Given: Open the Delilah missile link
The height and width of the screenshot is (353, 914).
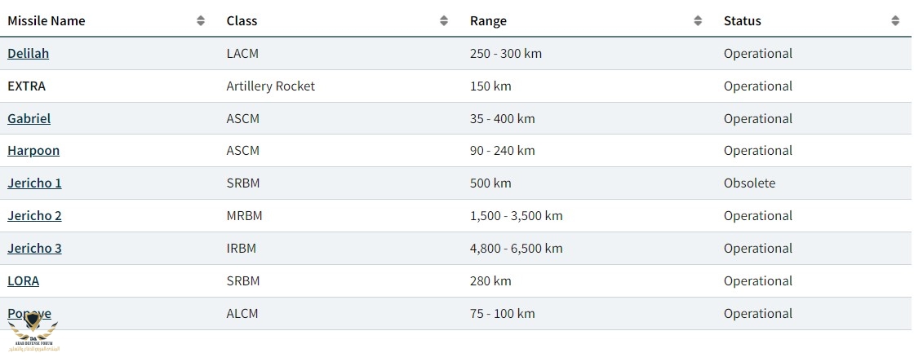Looking at the screenshot, I should [28, 54].
